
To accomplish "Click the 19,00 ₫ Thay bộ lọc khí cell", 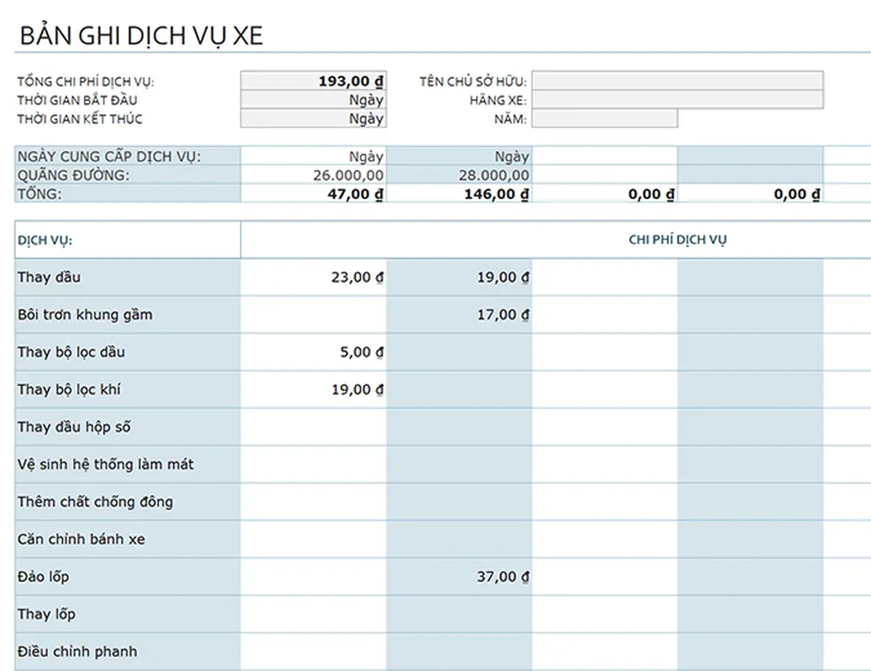I will (313, 390).
